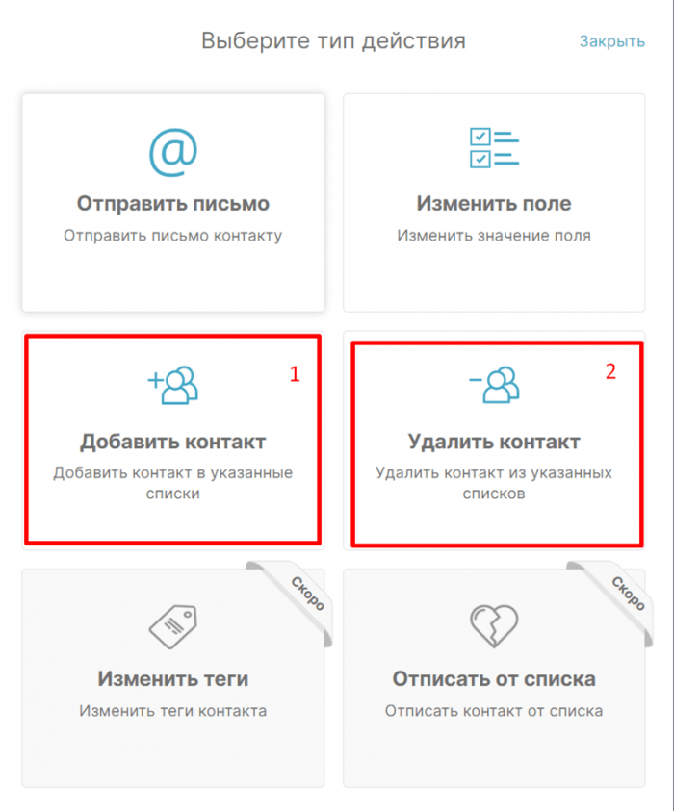Close the action type dialog via Закрыть
674x811 pixels.
coord(611,41)
